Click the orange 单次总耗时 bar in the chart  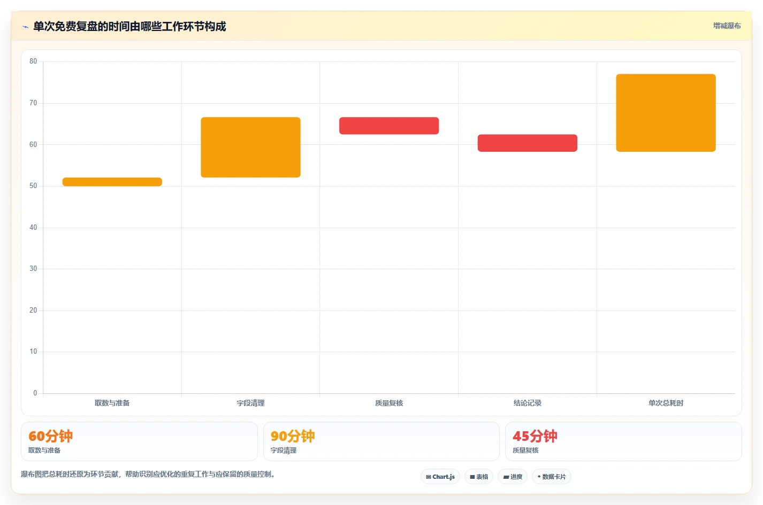coord(666,113)
